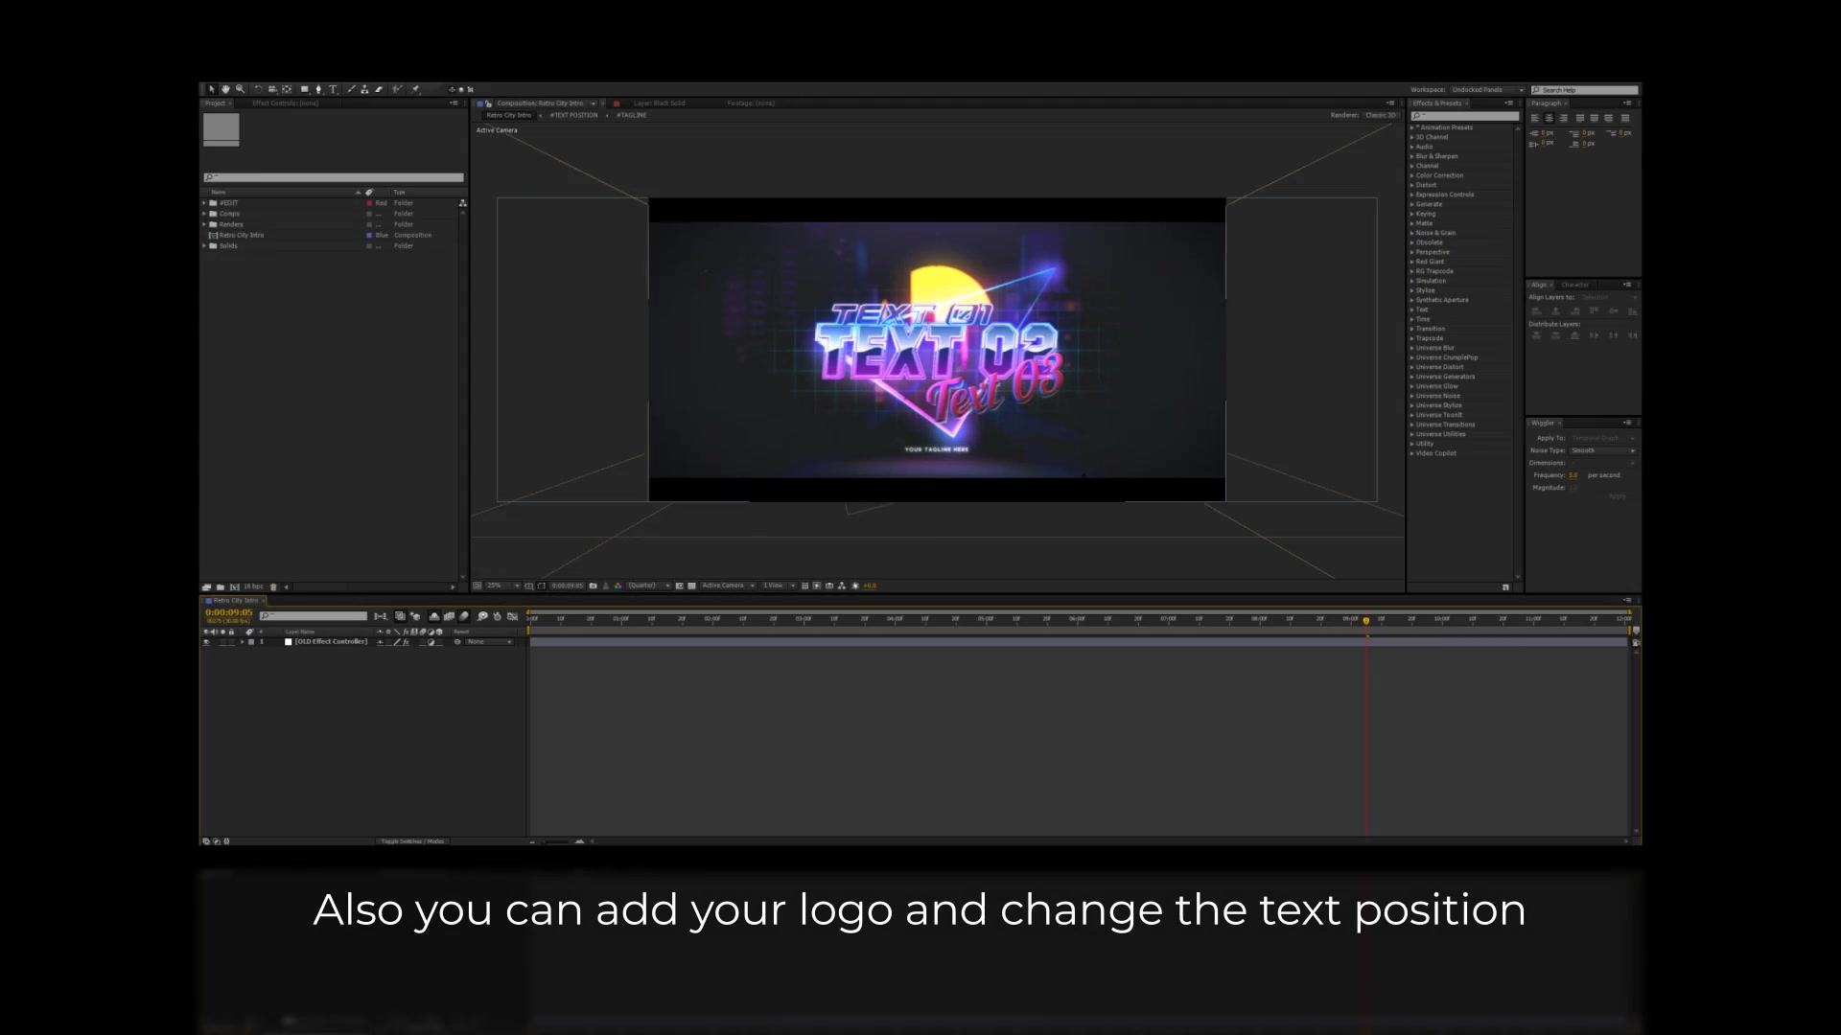Viewport: 1841px width, 1035px height.
Task: Click the Brainstorm icon in timeline
Action: [482, 616]
